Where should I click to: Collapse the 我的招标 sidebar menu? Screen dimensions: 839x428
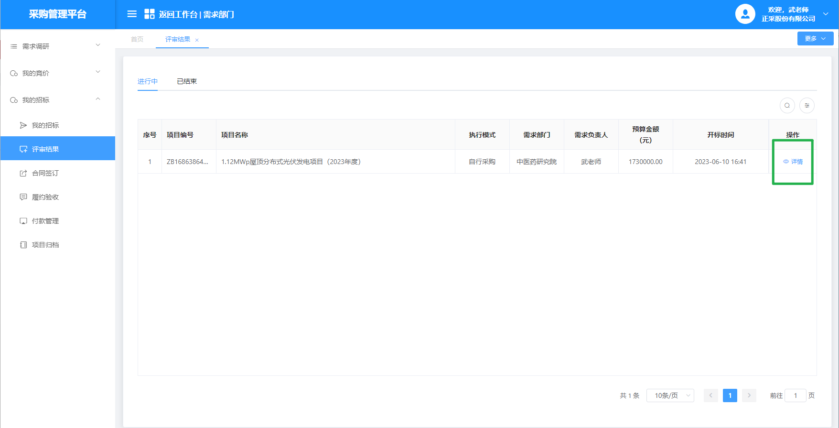57,100
